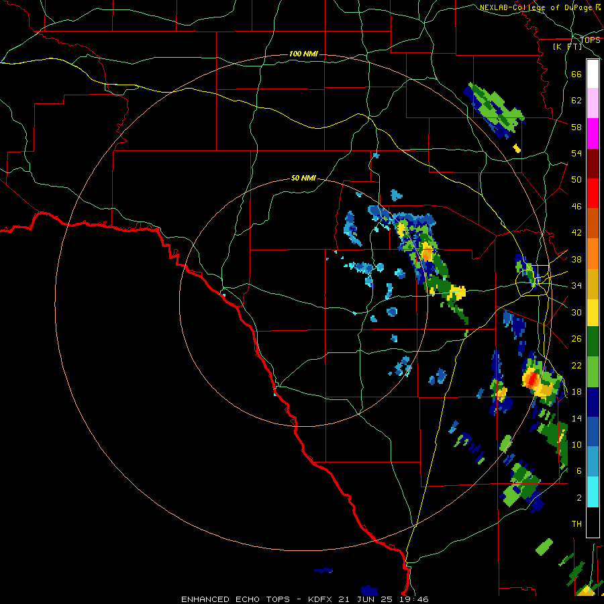The height and width of the screenshot is (604, 604).
Task: Click the 'NEXLAB-College of DuPage' credit text
Action: [x=536, y=7]
